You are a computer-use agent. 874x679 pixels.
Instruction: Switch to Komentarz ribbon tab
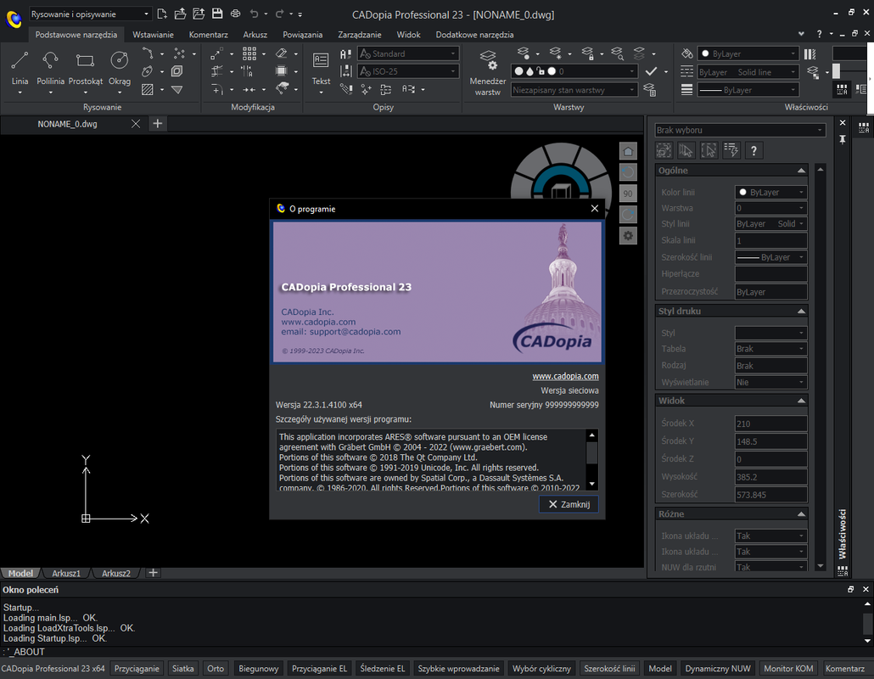pyautogui.click(x=208, y=35)
